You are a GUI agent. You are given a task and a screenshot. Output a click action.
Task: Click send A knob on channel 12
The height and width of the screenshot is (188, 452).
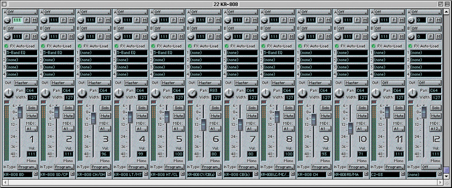[x=411, y=20]
